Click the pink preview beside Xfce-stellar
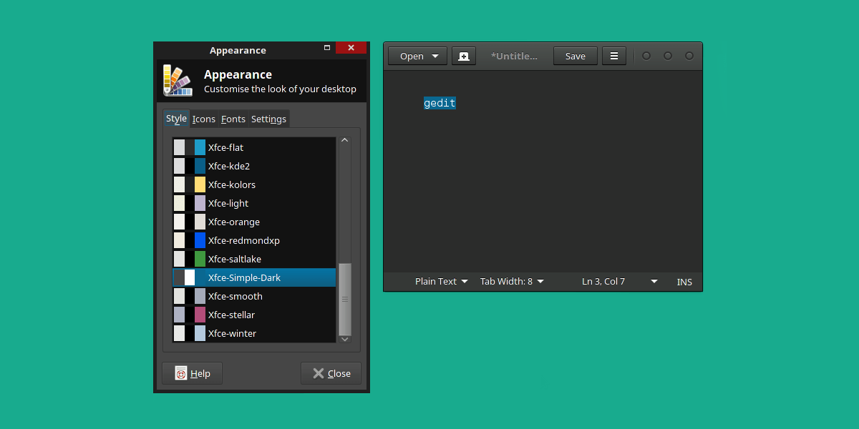Screen dimensions: 859x429 coord(198,315)
